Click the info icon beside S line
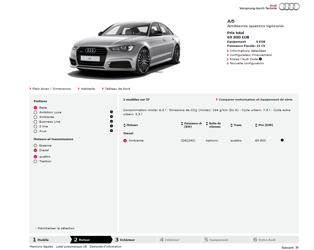 point(111,126)
